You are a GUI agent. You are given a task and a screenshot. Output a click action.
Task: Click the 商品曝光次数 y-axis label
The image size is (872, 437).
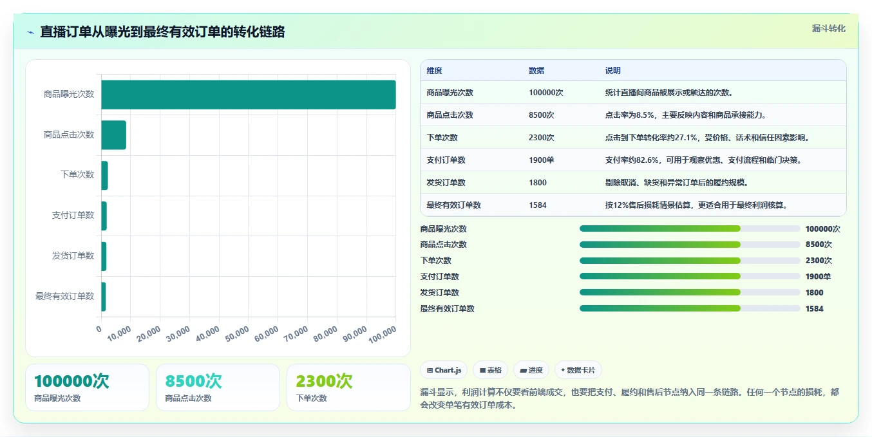coord(69,94)
